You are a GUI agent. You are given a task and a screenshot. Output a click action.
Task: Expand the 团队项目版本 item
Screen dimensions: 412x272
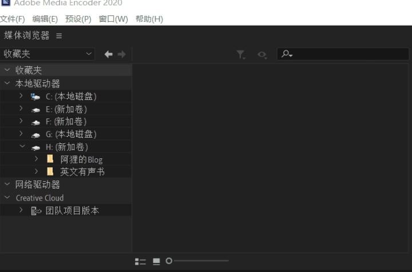[x=21, y=210]
